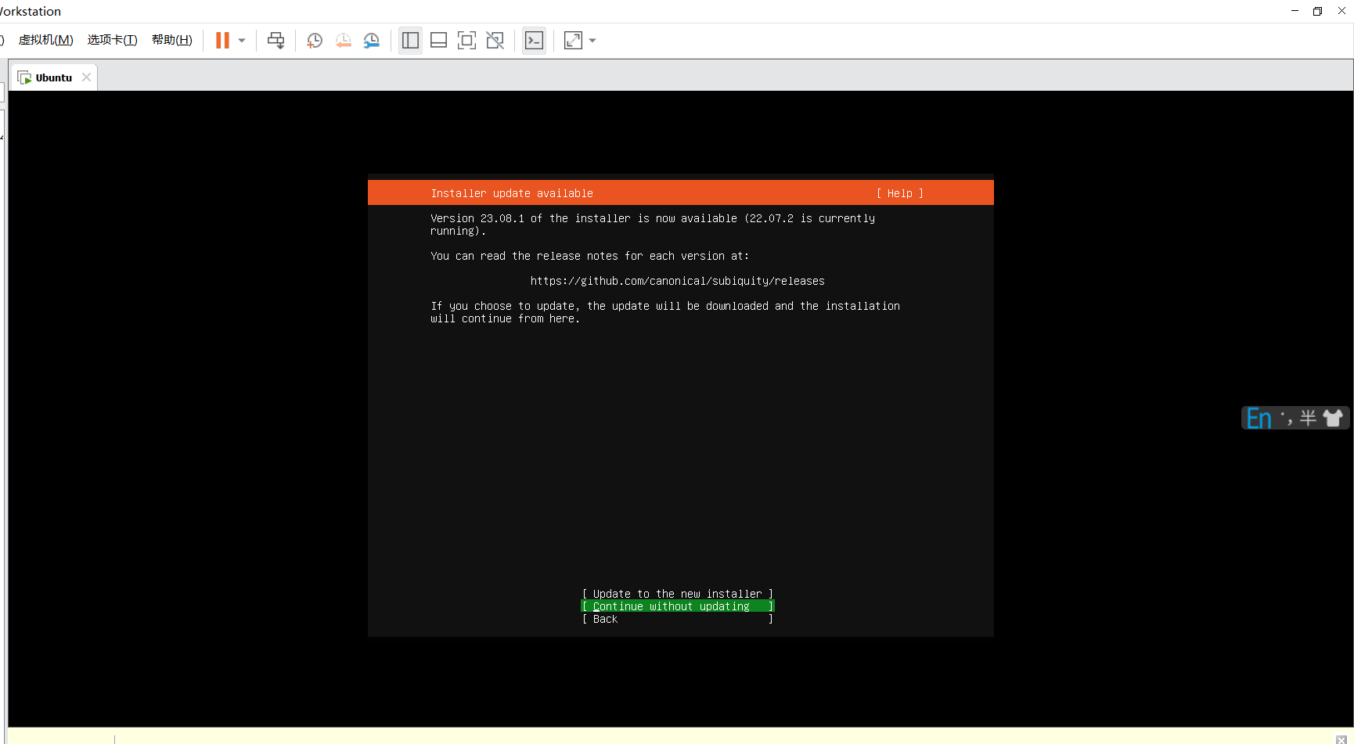Open the snapshot manager
The width and height of the screenshot is (1354, 744).
pos(372,41)
